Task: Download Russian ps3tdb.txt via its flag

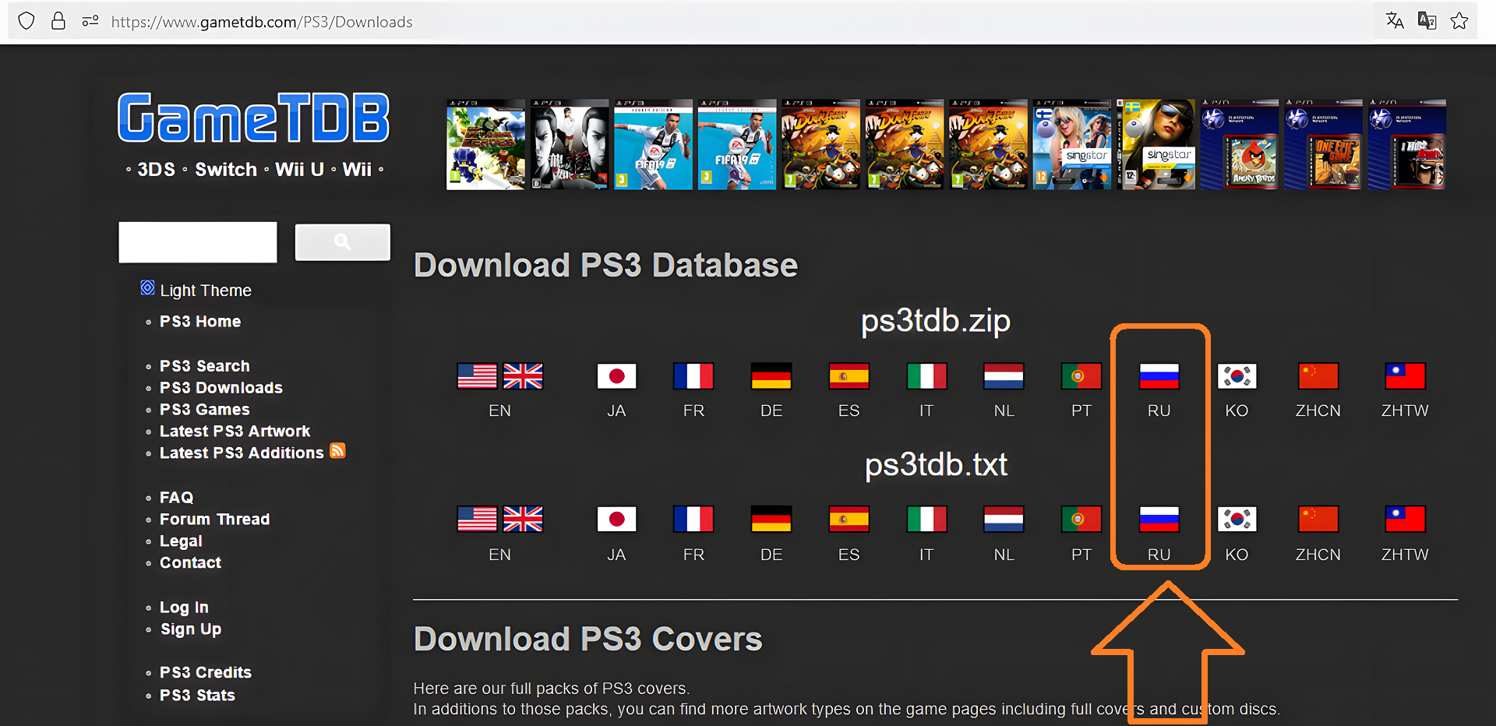Action: coord(1159,519)
